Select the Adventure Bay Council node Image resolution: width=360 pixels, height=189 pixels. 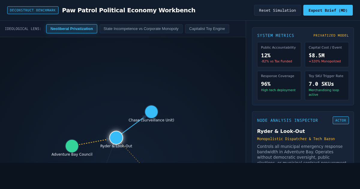pyautogui.click(x=72, y=146)
